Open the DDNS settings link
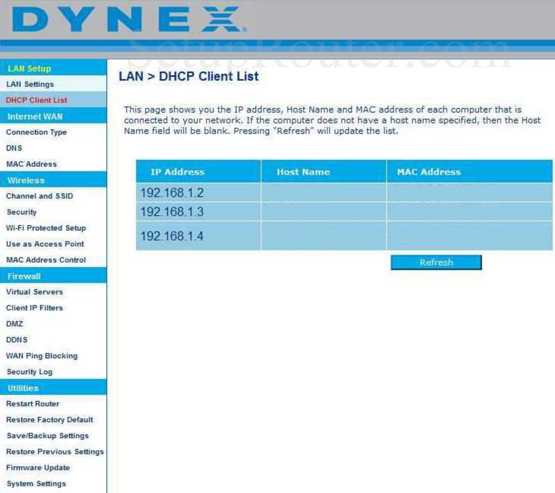Image resolution: width=555 pixels, height=493 pixels. click(x=17, y=339)
